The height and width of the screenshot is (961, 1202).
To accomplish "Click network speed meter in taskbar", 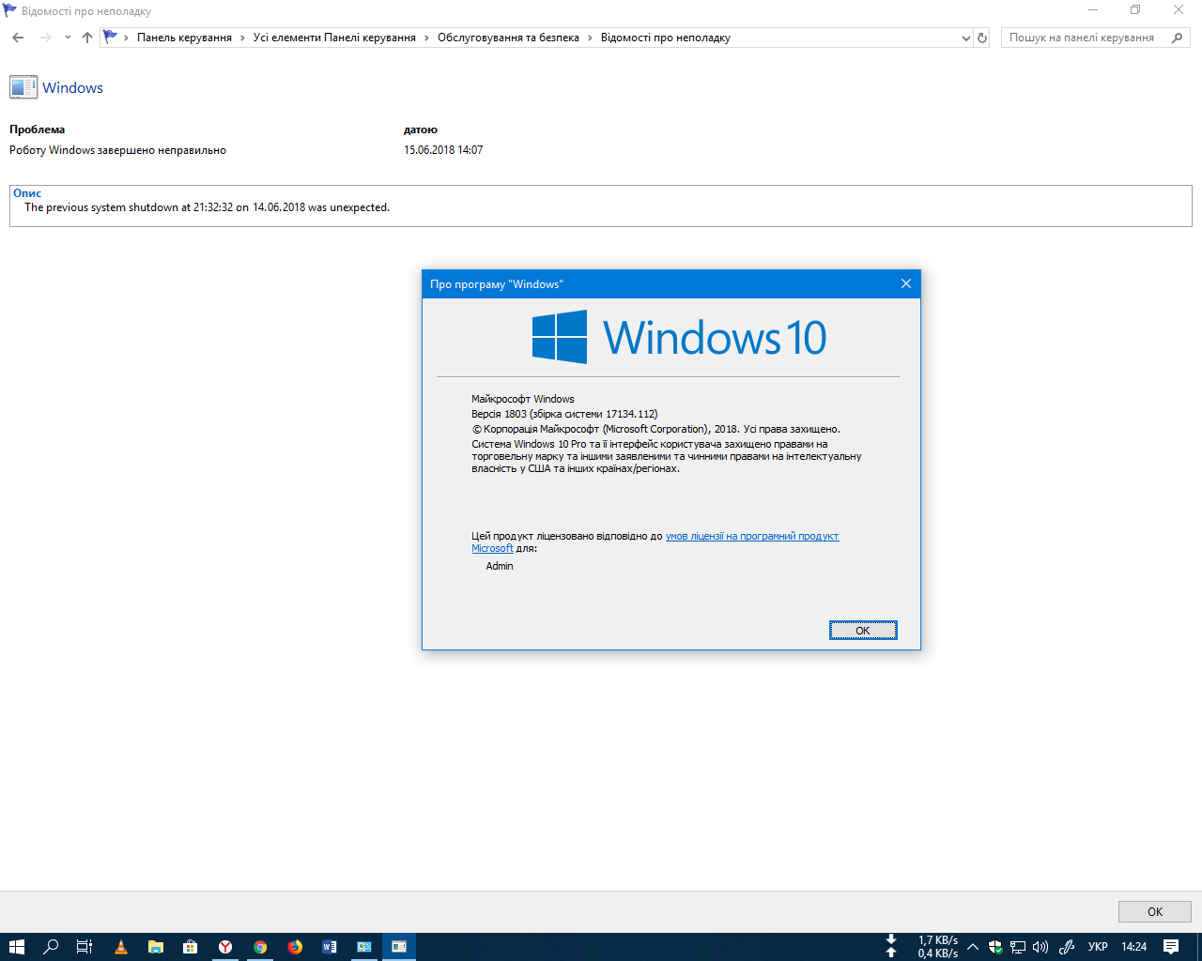I will (922, 947).
